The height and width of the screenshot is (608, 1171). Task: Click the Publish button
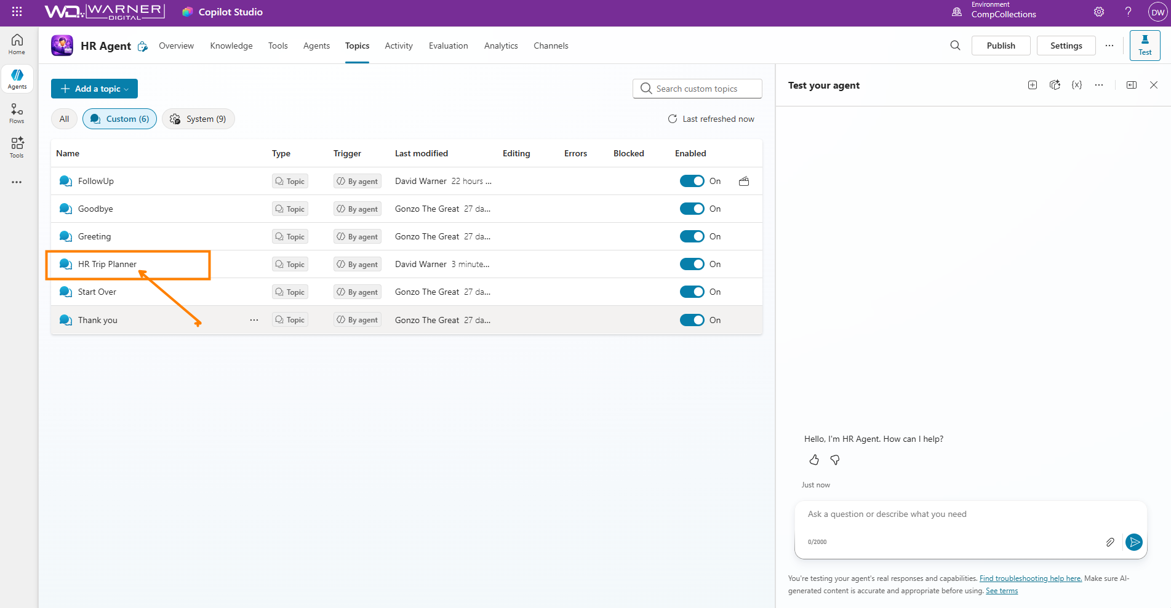click(x=1001, y=46)
